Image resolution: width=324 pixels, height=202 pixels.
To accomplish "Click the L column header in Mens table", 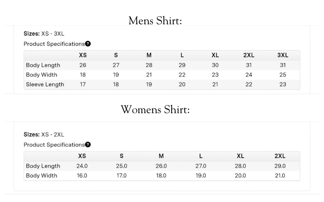I will (182, 55).
